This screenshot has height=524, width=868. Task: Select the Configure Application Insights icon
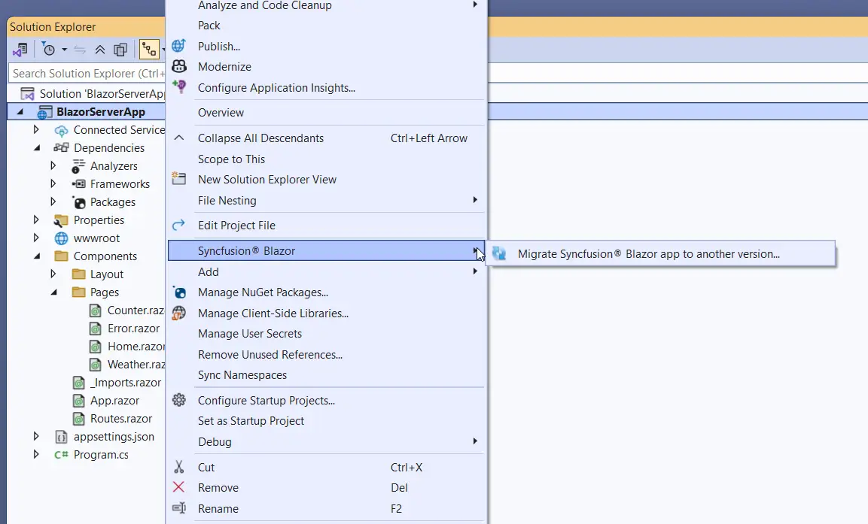tap(178, 87)
